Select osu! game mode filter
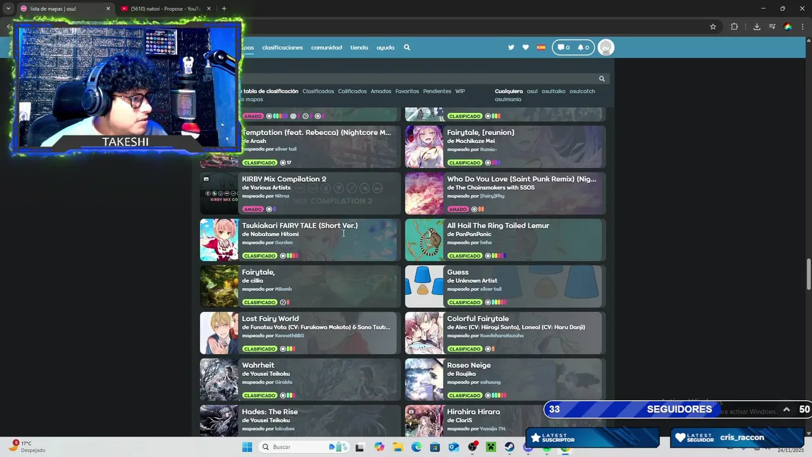 click(532, 91)
